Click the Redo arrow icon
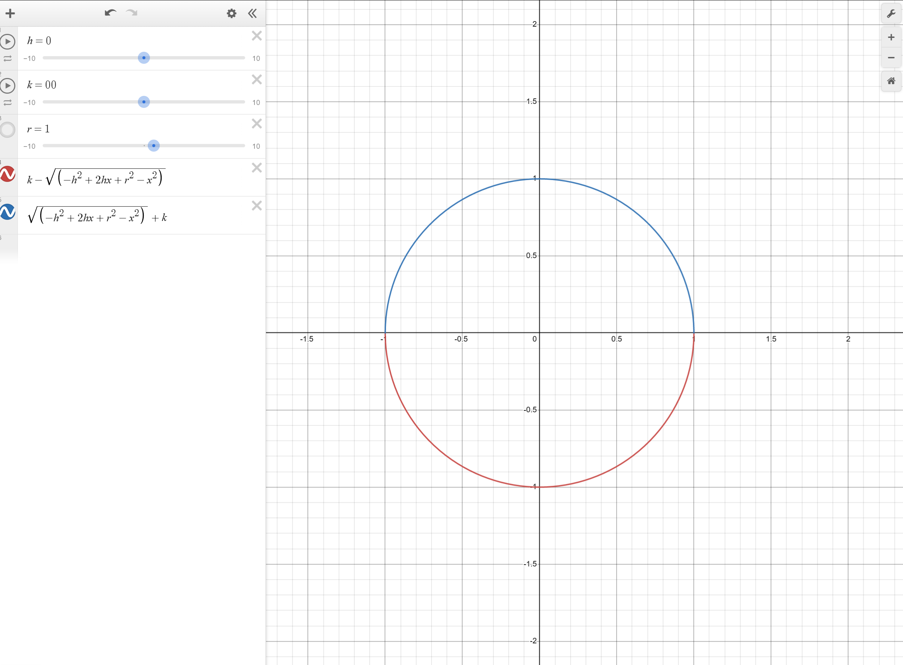903x665 pixels. [132, 13]
